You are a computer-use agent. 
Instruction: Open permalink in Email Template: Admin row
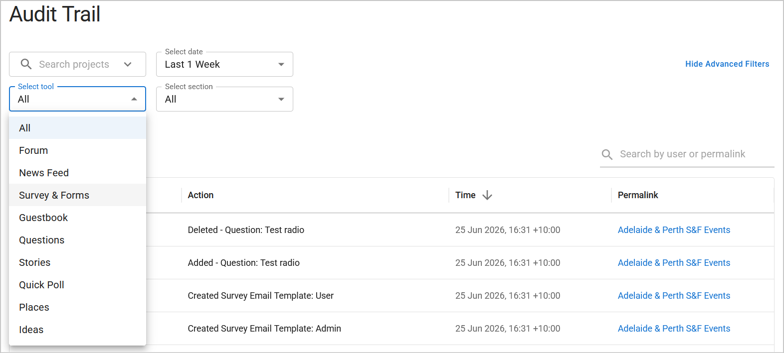point(674,329)
